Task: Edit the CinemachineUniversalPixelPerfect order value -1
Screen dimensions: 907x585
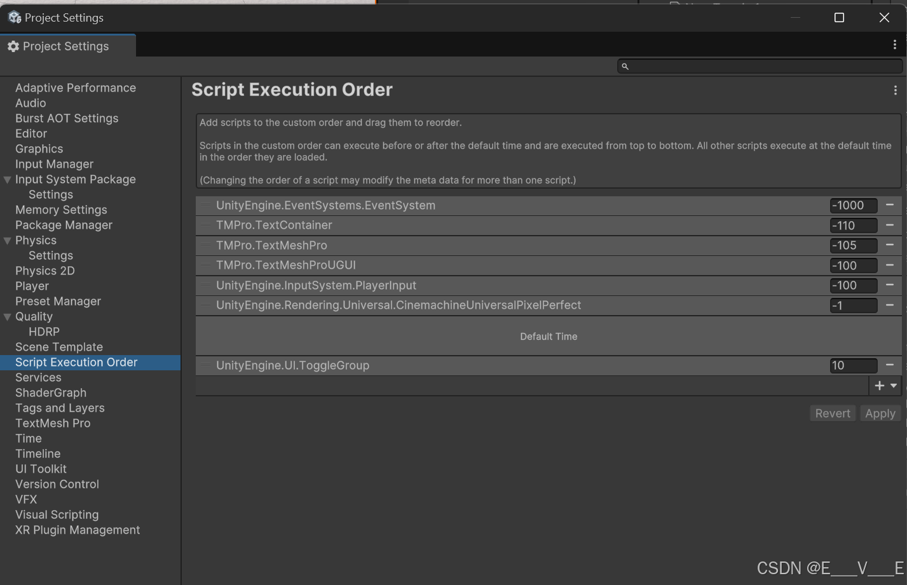Action: (x=854, y=306)
